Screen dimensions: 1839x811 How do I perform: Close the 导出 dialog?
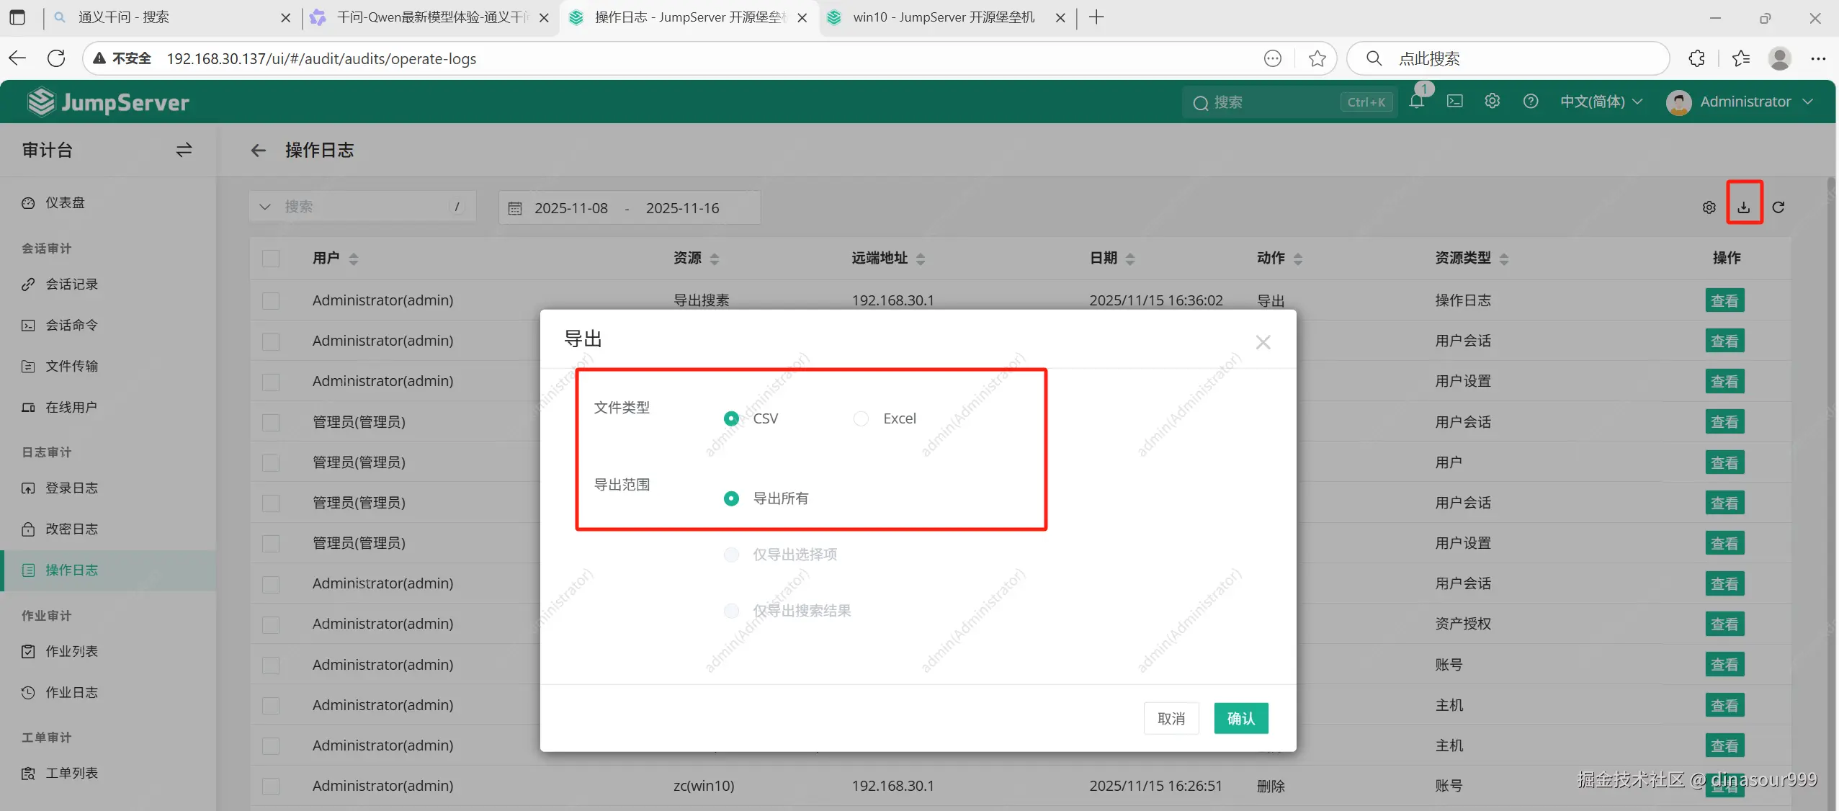pos(1262,342)
